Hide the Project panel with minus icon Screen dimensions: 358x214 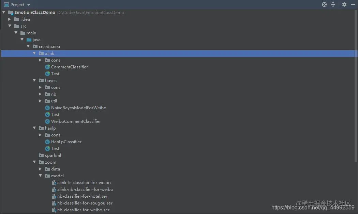(353, 4)
